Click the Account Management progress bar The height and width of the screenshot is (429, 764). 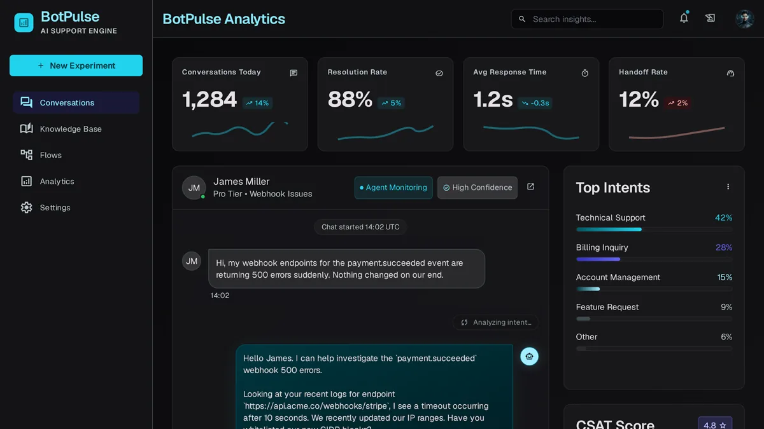coord(654,289)
